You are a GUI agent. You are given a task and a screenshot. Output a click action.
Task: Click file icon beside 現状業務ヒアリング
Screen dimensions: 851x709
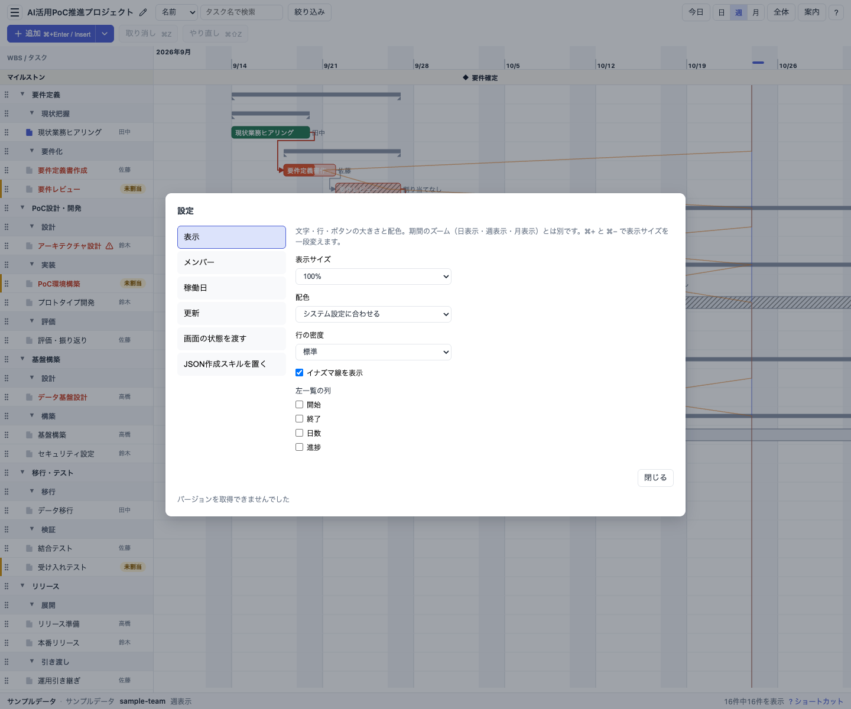(x=29, y=132)
